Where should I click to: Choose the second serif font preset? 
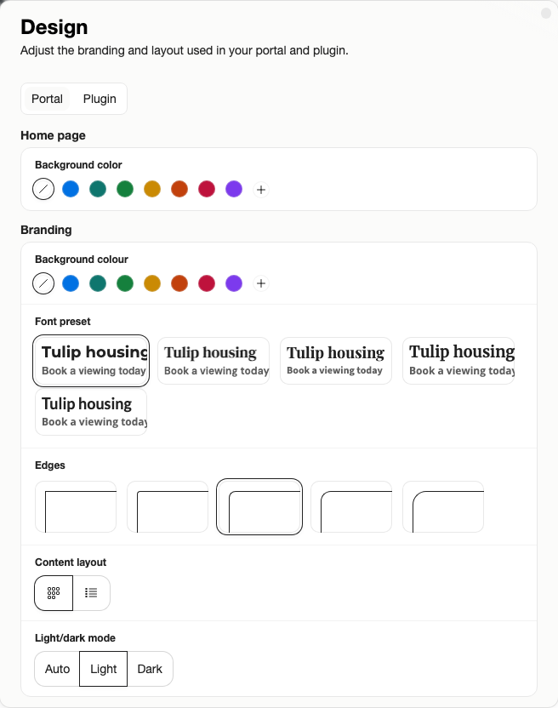point(336,361)
